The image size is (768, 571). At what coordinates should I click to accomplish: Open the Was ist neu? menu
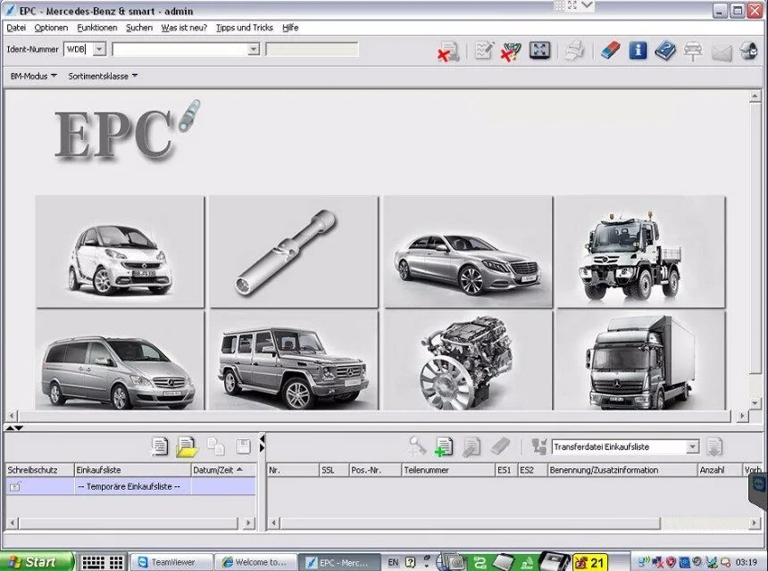click(x=184, y=28)
